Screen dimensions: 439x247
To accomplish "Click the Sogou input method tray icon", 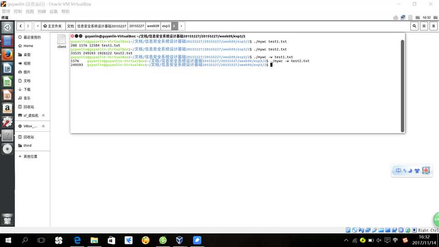I will point(405,240).
